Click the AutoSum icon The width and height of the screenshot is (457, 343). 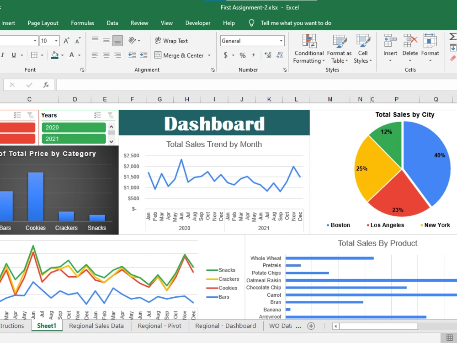click(x=452, y=37)
